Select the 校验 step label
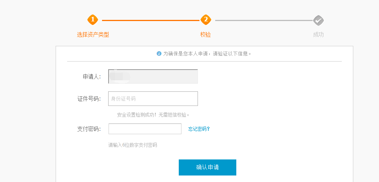Image resolution: width=379 pixels, height=182 pixels. (205, 35)
